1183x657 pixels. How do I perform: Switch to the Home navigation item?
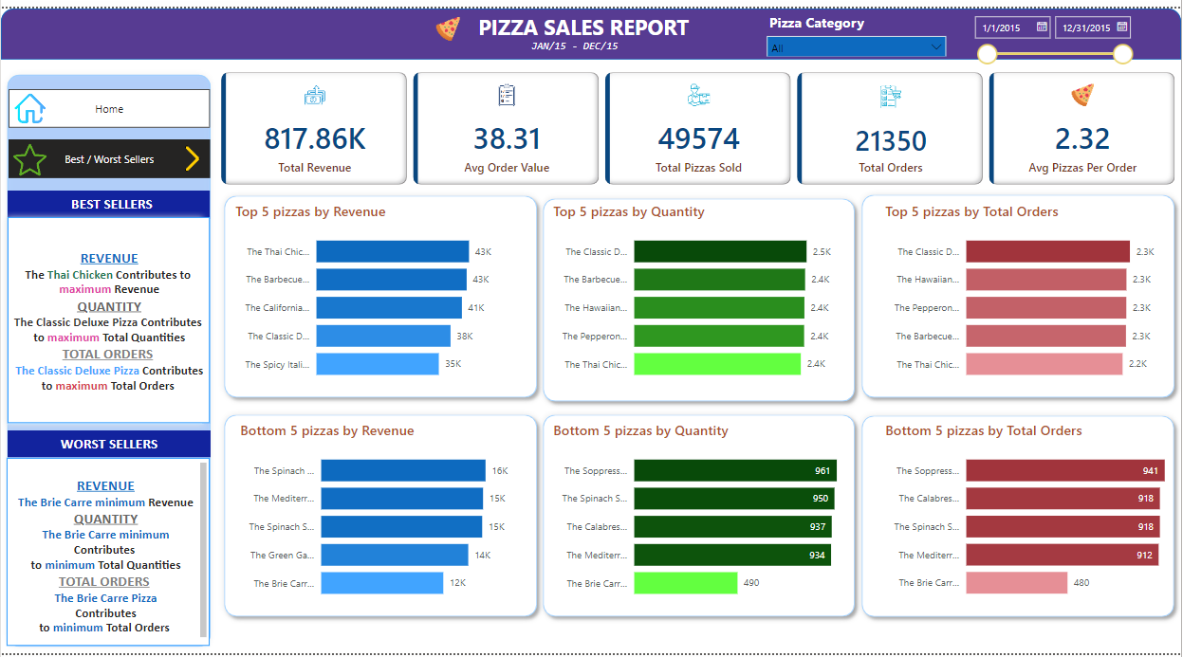coord(108,109)
